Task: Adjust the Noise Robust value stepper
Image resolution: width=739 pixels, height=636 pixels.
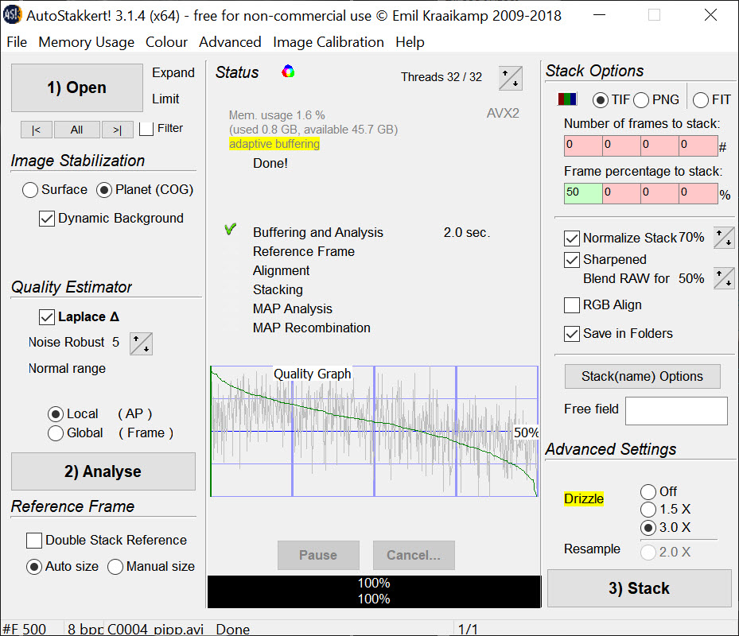Action: [141, 343]
